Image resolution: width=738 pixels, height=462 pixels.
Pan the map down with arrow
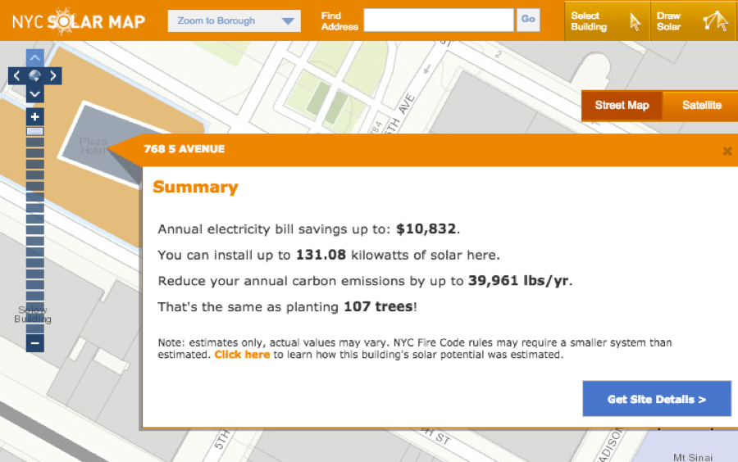(x=34, y=94)
